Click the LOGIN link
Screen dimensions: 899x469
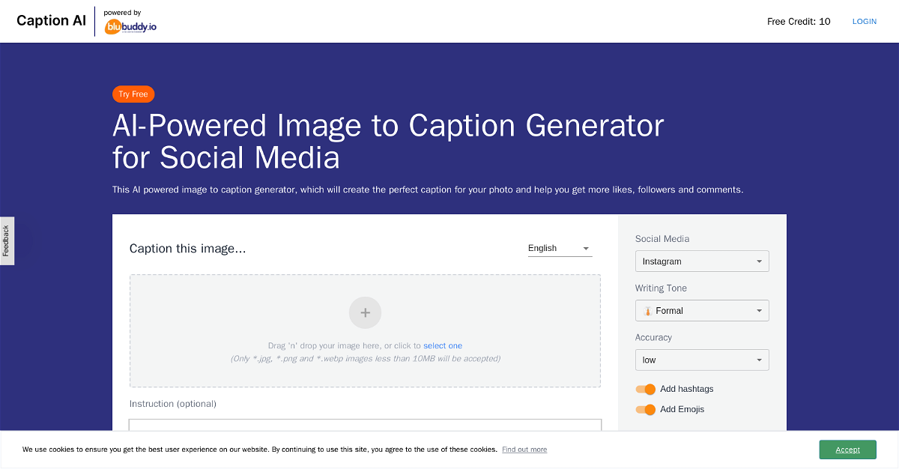tap(864, 22)
